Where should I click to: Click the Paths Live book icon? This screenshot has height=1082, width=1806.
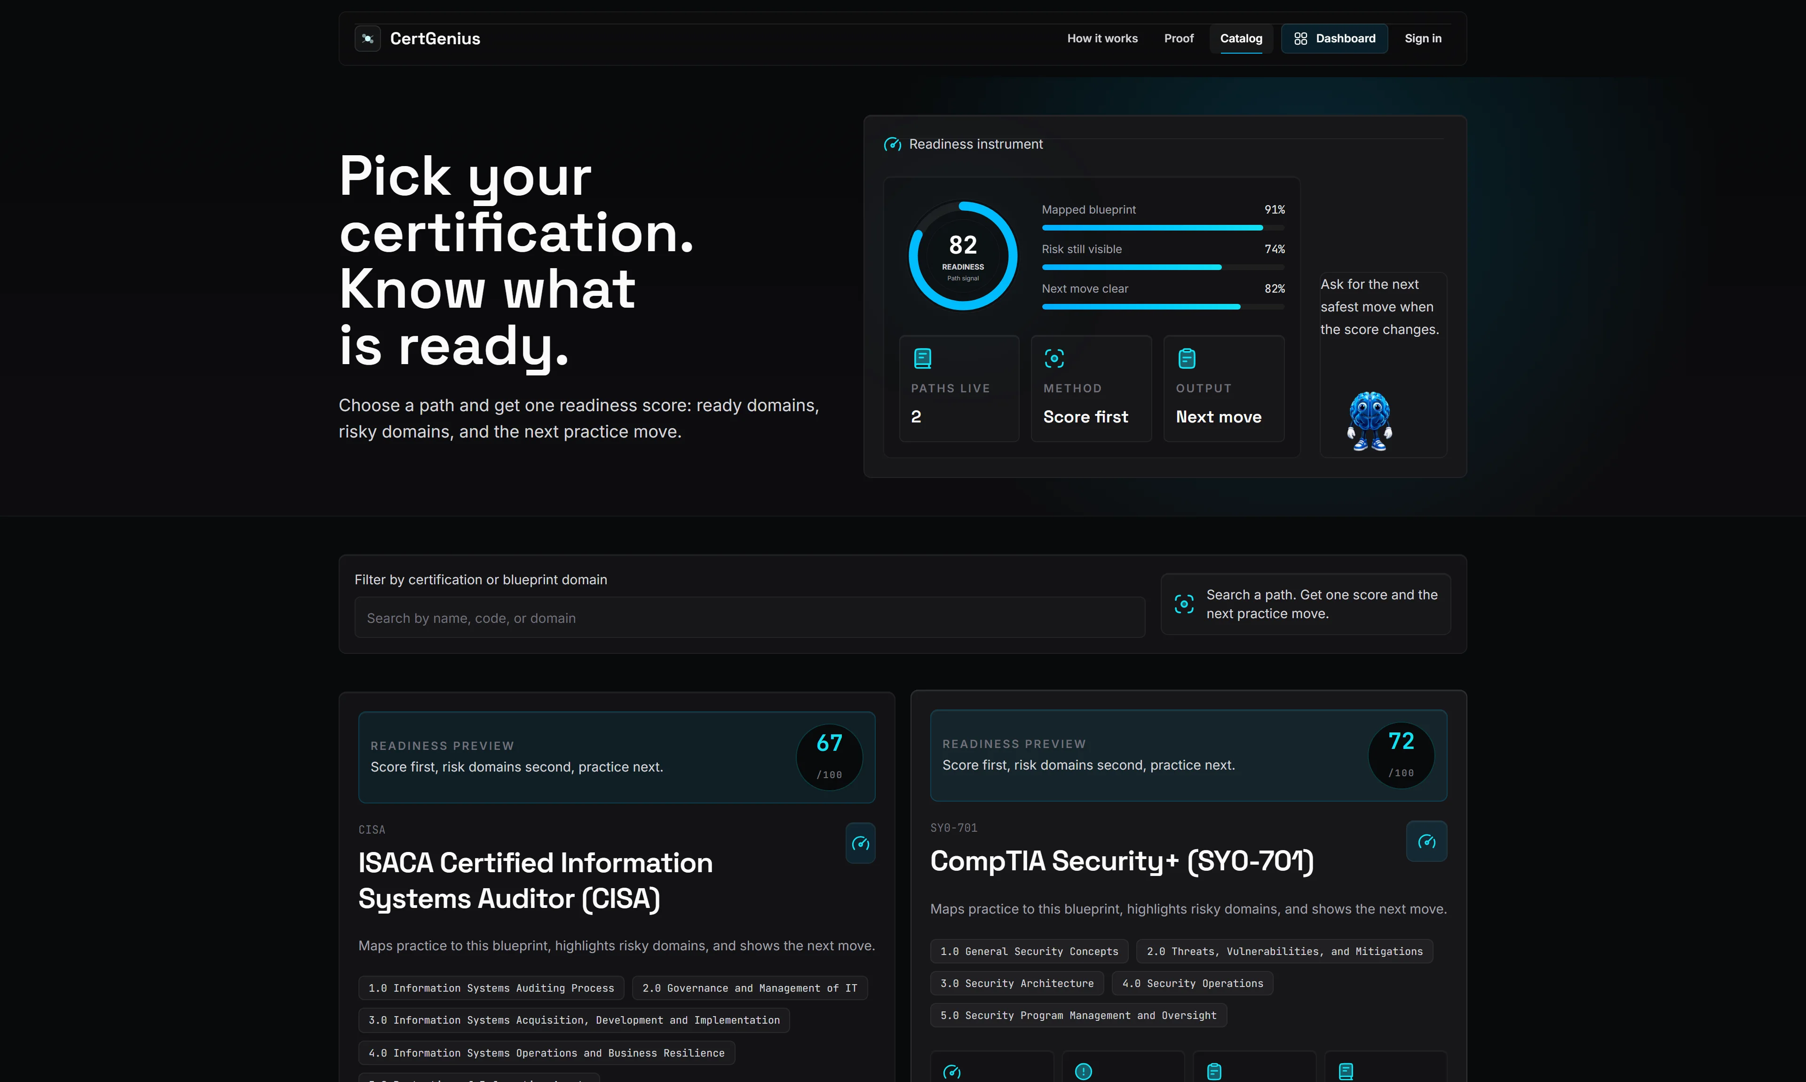pyautogui.click(x=923, y=358)
